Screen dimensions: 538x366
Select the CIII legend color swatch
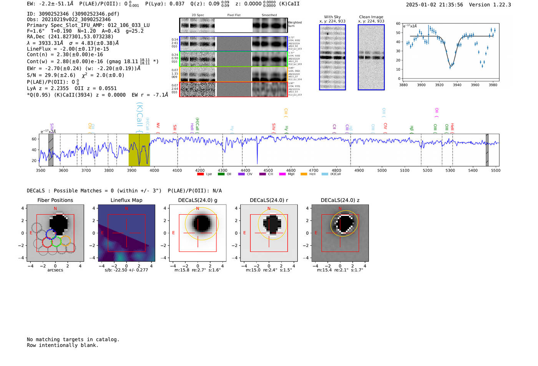262,174
